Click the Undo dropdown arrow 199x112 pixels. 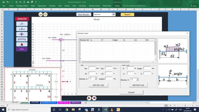[x=10, y=2]
